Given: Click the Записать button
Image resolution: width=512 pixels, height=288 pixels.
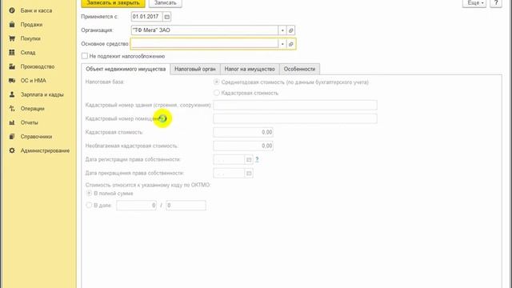Looking at the screenshot, I should [166, 3].
